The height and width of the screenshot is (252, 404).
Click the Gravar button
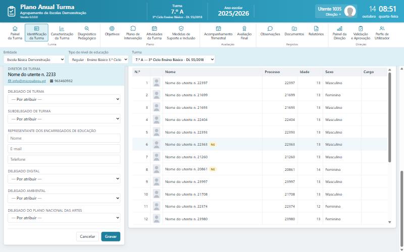(111, 236)
